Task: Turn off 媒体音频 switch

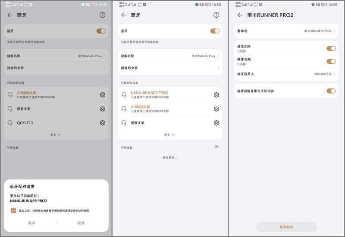Action: point(331,61)
